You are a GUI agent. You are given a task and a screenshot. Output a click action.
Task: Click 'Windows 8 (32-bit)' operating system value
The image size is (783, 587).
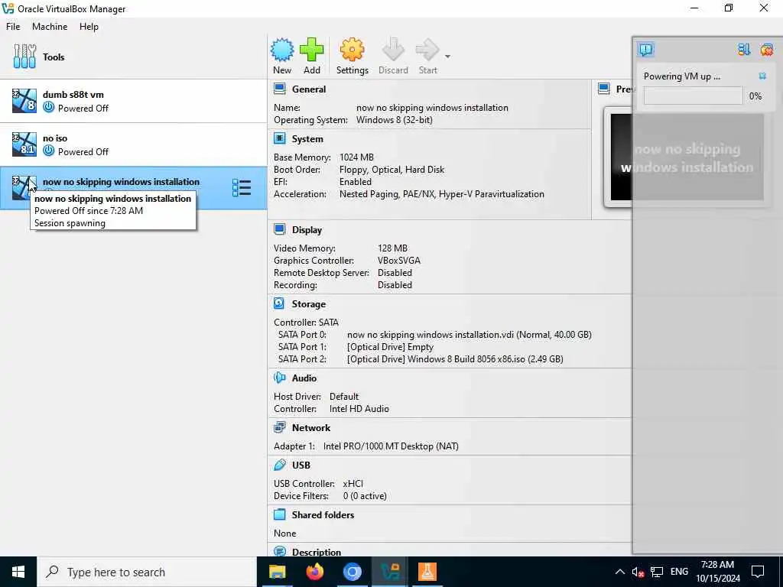[394, 120]
